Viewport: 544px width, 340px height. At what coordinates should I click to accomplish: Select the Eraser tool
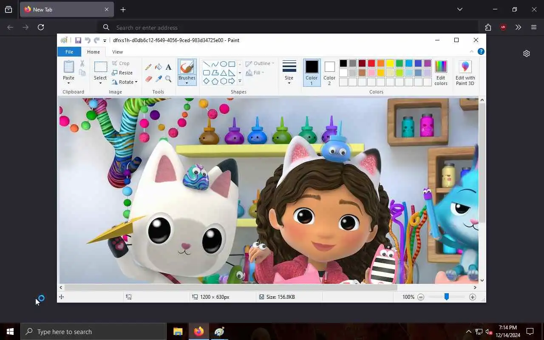pyautogui.click(x=148, y=79)
